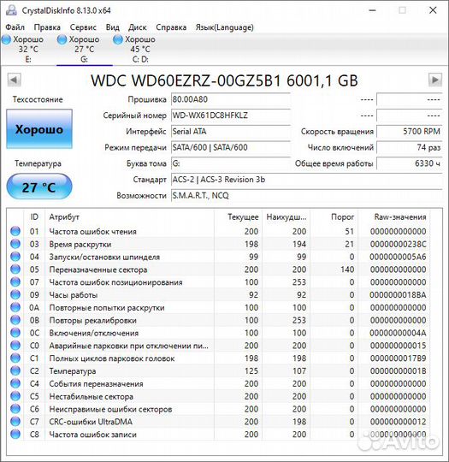Open the Сервис menu
Screen dimensions: 449x462
pyautogui.click(x=83, y=27)
